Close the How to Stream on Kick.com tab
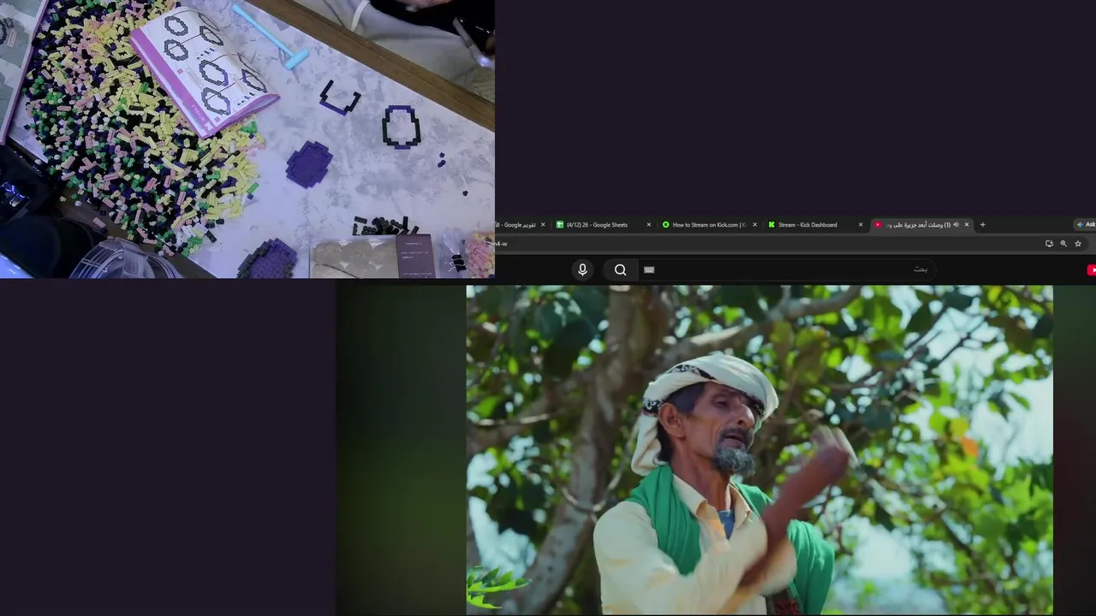The image size is (1096, 616). (x=754, y=225)
